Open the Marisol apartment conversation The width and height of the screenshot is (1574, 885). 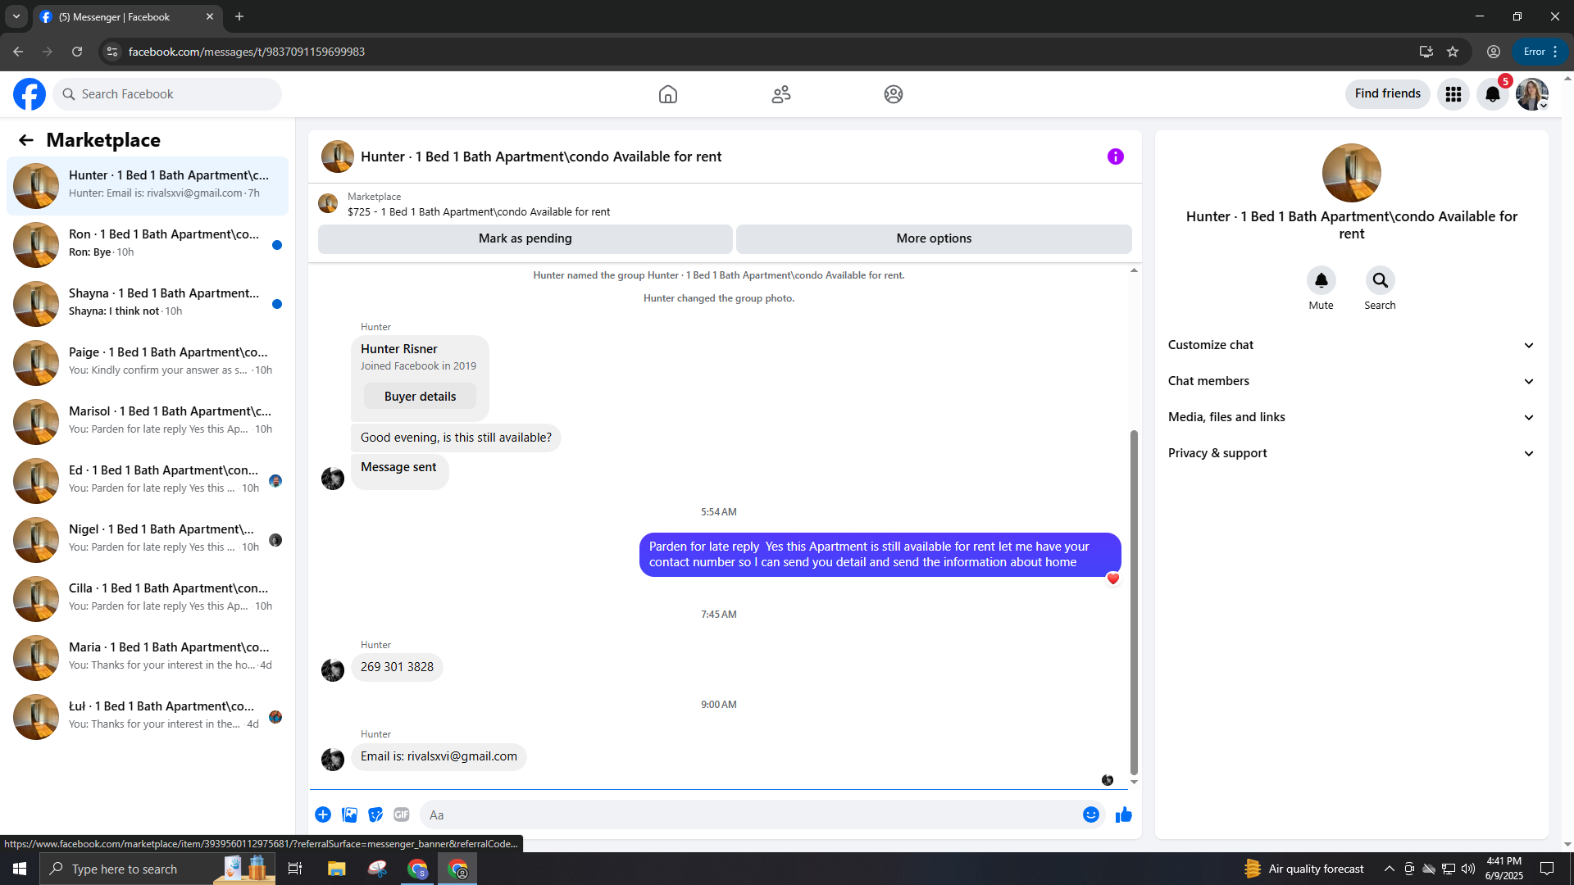[148, 421]
